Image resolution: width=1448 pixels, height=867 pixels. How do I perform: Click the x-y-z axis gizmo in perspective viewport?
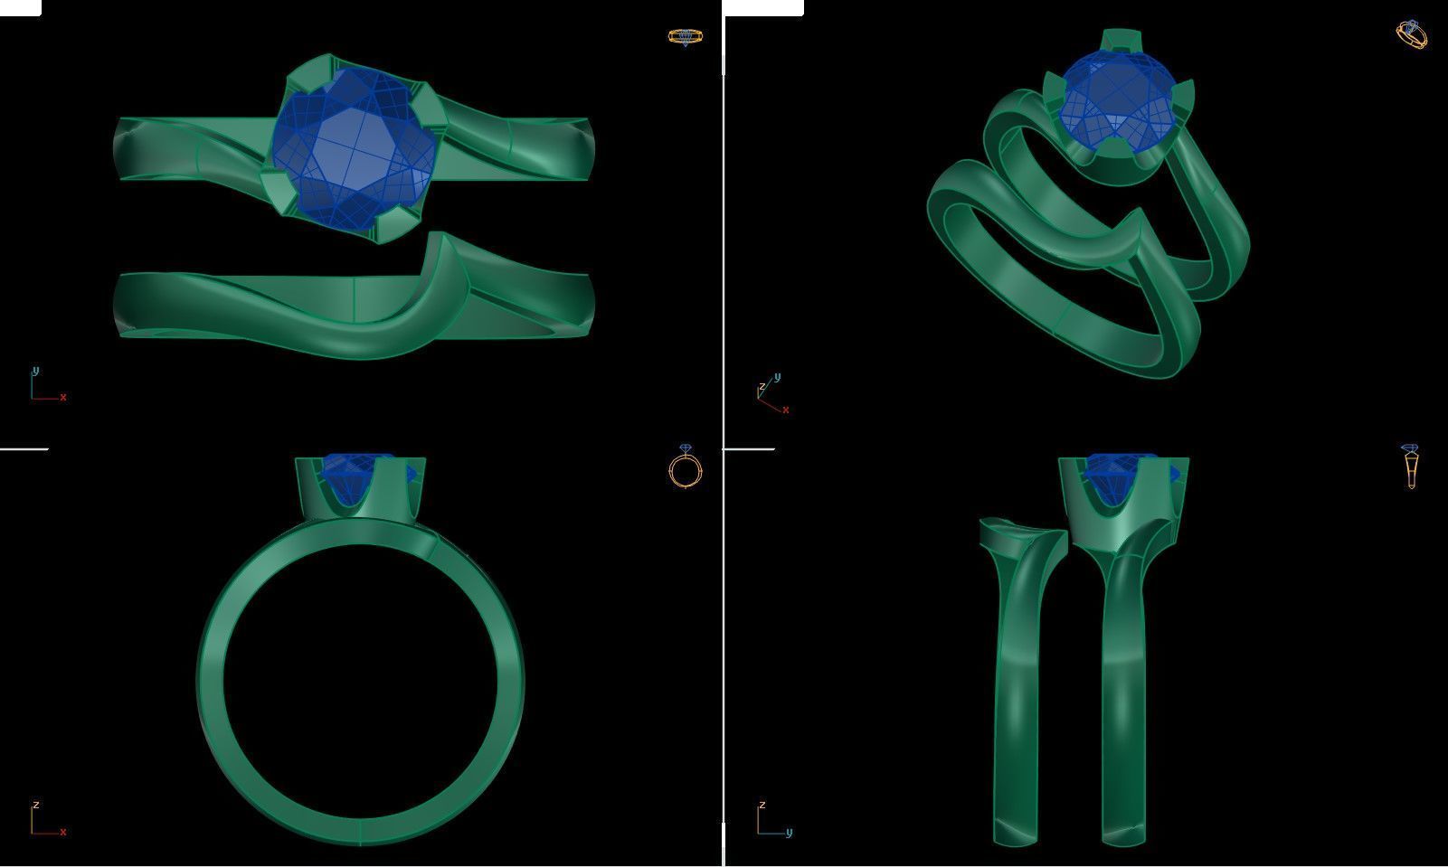pyautogui.click(x=773, y=394)
